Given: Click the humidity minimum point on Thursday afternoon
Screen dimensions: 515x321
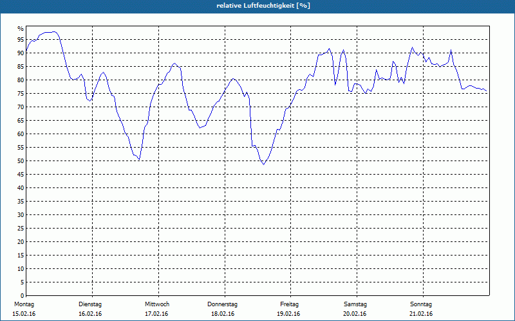Looking at the screenshot, I should click(263, 164).
